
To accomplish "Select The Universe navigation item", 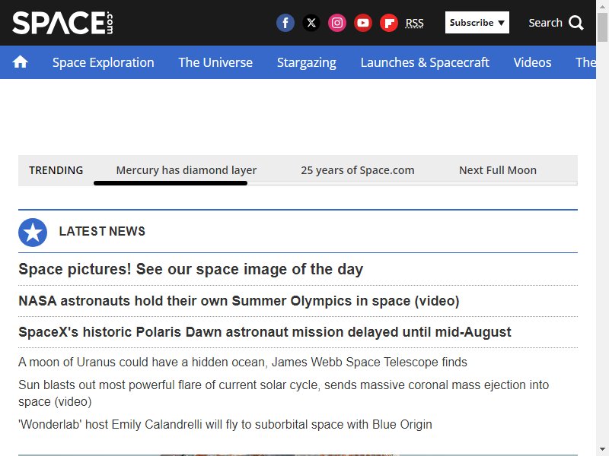I will 215,62.
